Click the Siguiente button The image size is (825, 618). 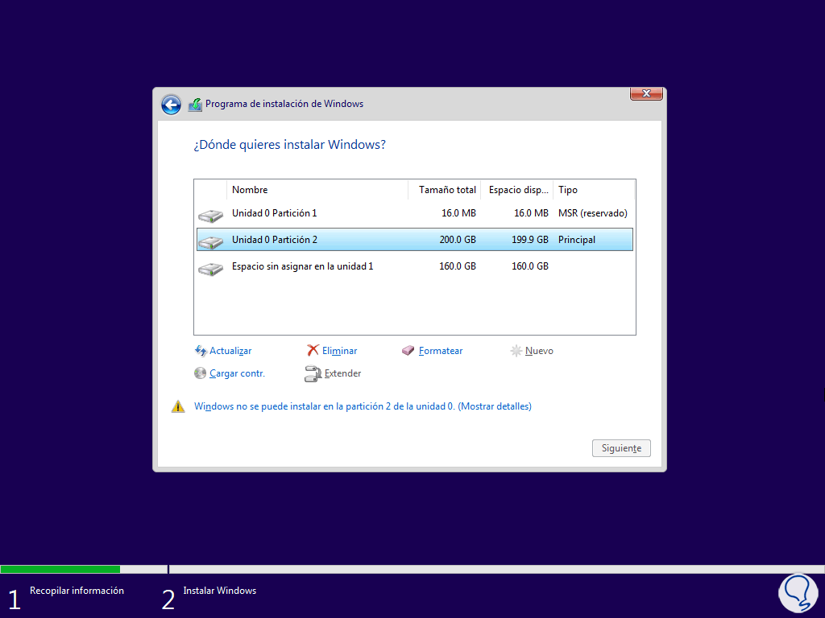point(621,448)
